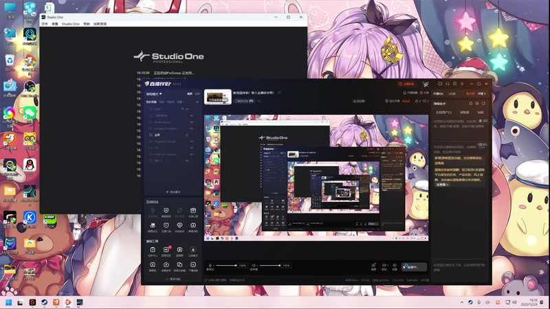Viewport: 550px width, 309px height.
Task: Select the 在线用户(1) tab
Action: [443, 113]
